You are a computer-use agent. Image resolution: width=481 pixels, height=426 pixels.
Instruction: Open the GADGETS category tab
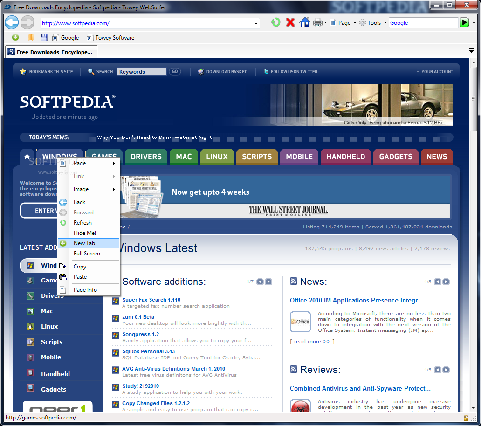pos(396,157)
